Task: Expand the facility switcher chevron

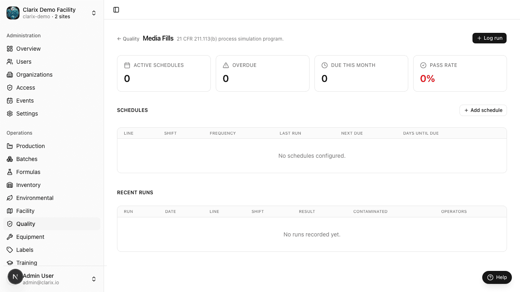Action: pyautogui.click(x=94, y=13)
